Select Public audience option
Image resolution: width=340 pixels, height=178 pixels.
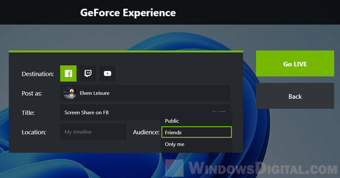click(x=197, y=121)
